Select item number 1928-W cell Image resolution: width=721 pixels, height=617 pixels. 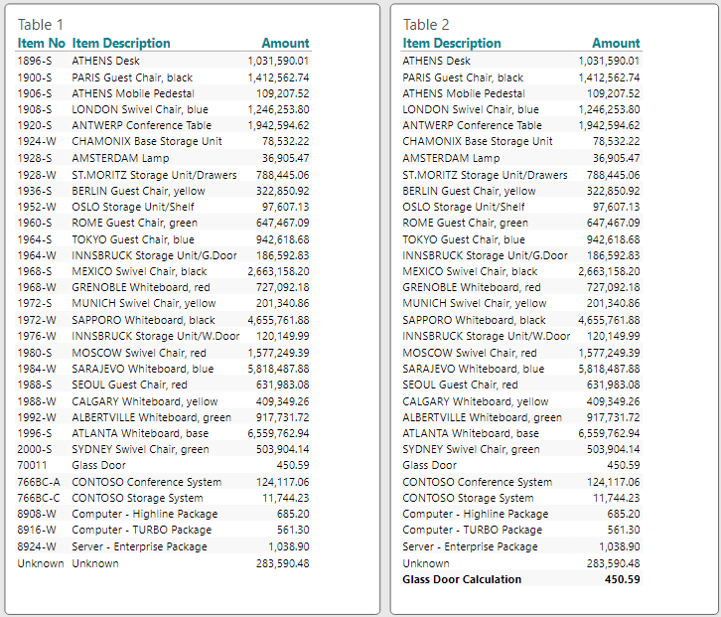pos(37,175)
